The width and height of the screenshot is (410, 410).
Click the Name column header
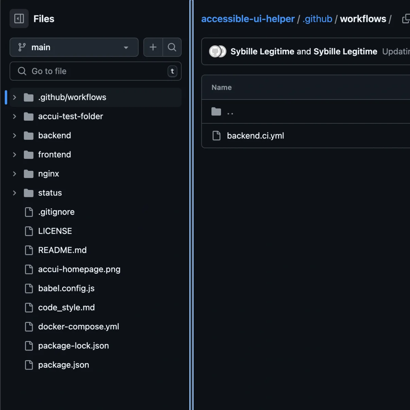pyautogui.click(x=221, y=87)
